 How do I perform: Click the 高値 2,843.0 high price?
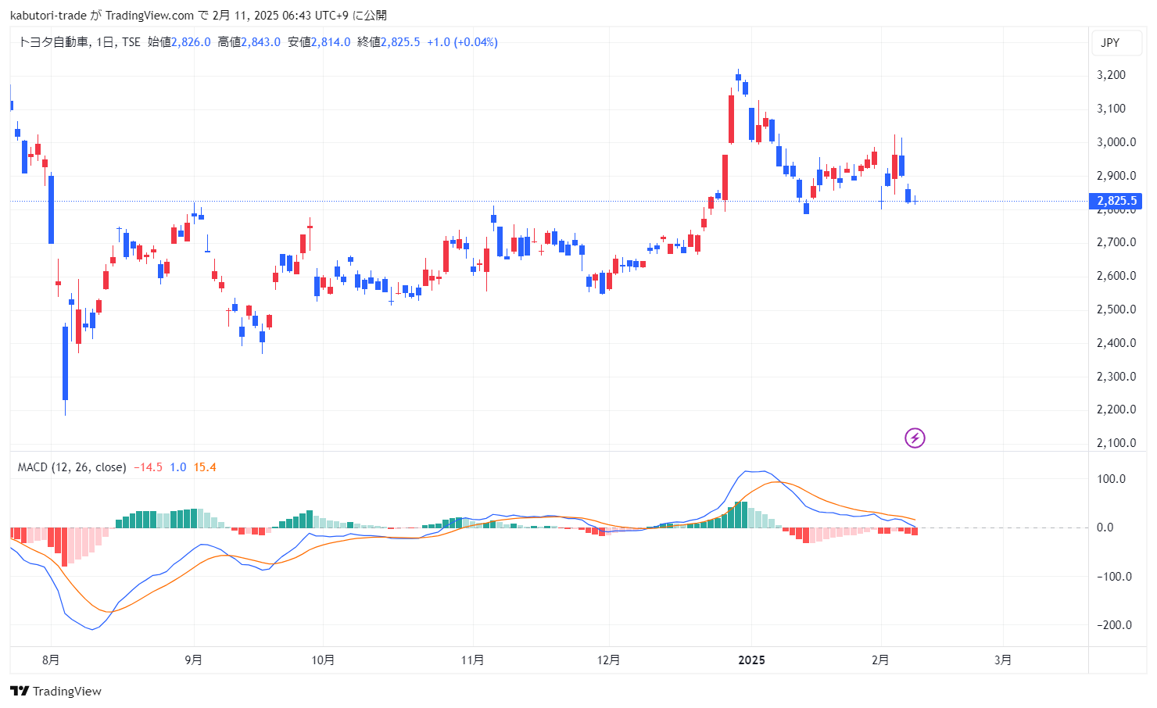click(x=249, y=42)
